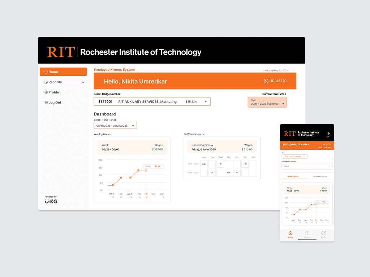Click the 3h Wednesday cell in the 05/11 row
The image size is (370, 277).
220,164
